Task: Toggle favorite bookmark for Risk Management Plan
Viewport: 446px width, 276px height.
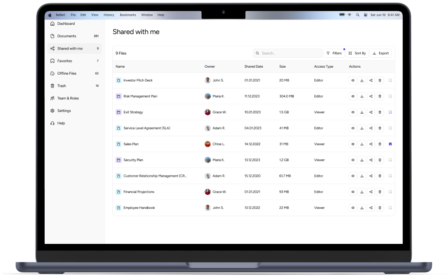Action: (390, 96)
